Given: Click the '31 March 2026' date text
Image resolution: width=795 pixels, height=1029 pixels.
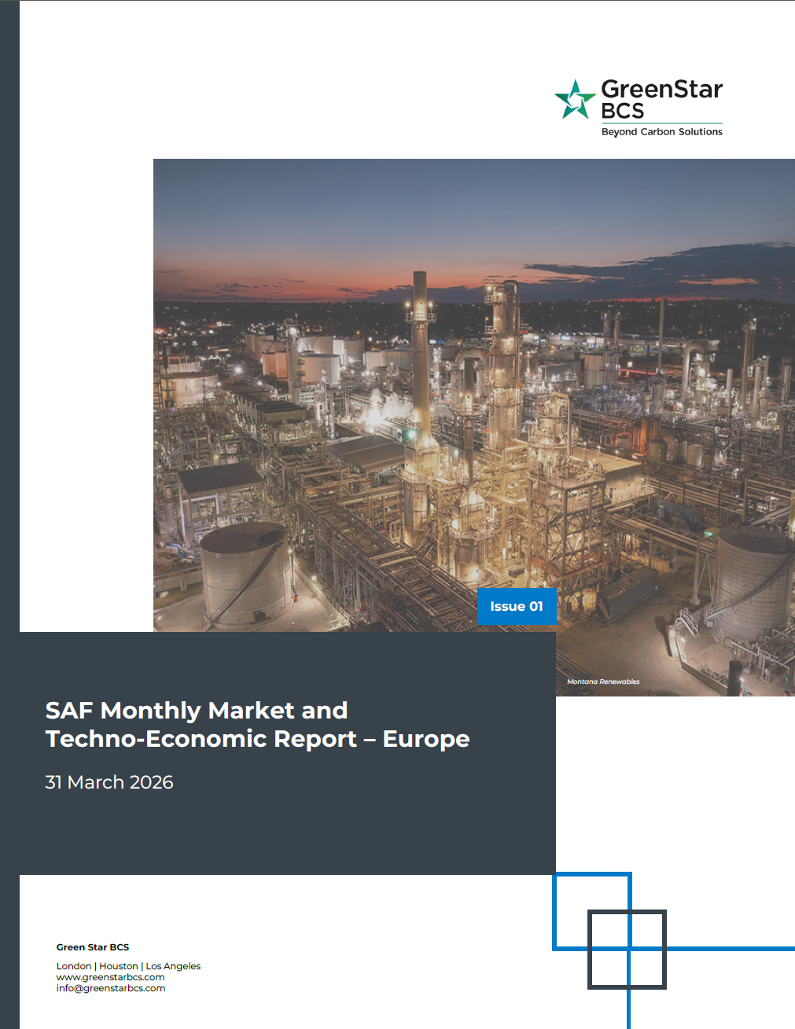Looking at the screenshot, I should [109, 782].
